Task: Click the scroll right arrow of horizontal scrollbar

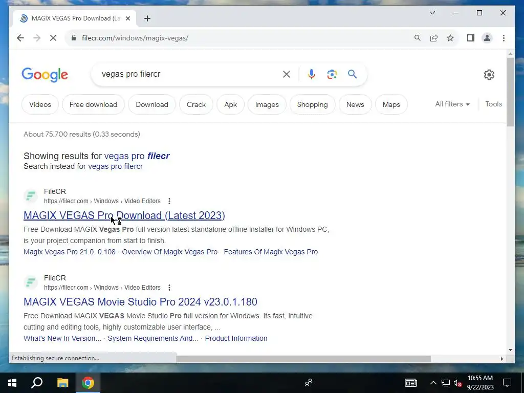Action: click(502, 359)
